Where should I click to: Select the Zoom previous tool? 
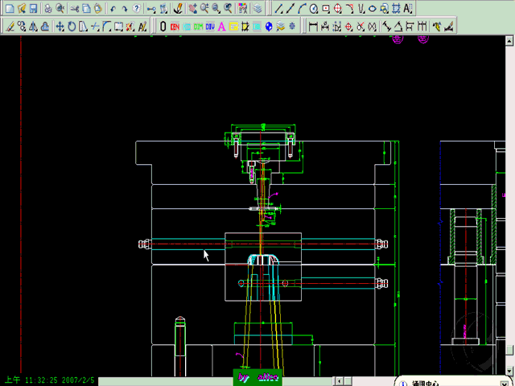point(228,9)
